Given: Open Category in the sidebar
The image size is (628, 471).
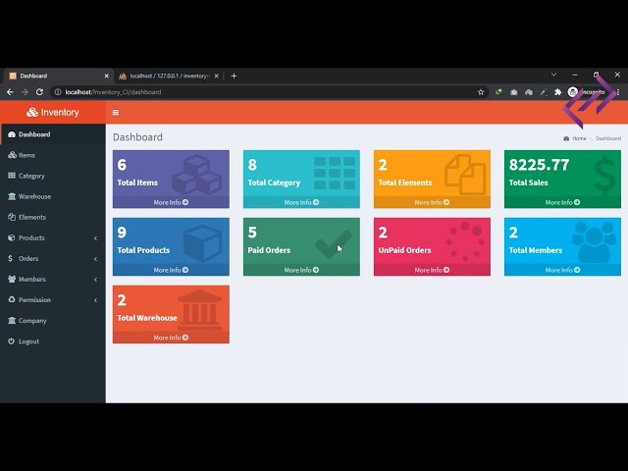Looking at the screenshot, I should click(52, 176).
